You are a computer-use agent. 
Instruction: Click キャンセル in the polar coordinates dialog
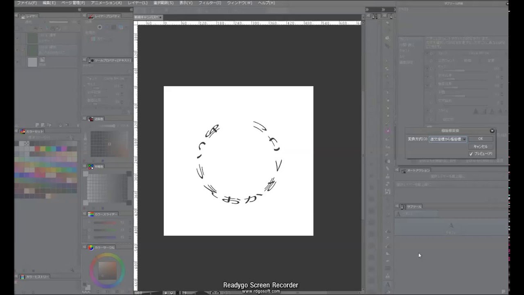coord(480,146)
